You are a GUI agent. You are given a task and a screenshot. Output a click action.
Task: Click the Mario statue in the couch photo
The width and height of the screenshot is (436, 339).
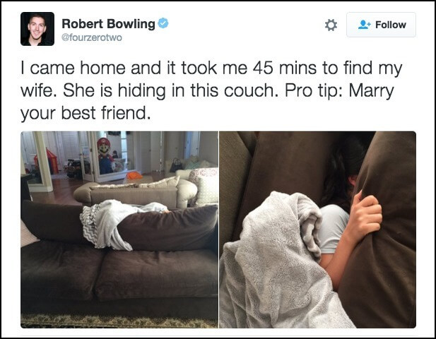click(105, 155)
